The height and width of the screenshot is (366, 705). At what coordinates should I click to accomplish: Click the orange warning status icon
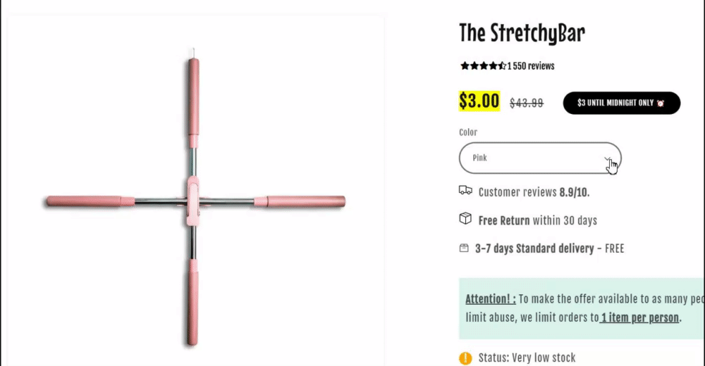point(465,358)
